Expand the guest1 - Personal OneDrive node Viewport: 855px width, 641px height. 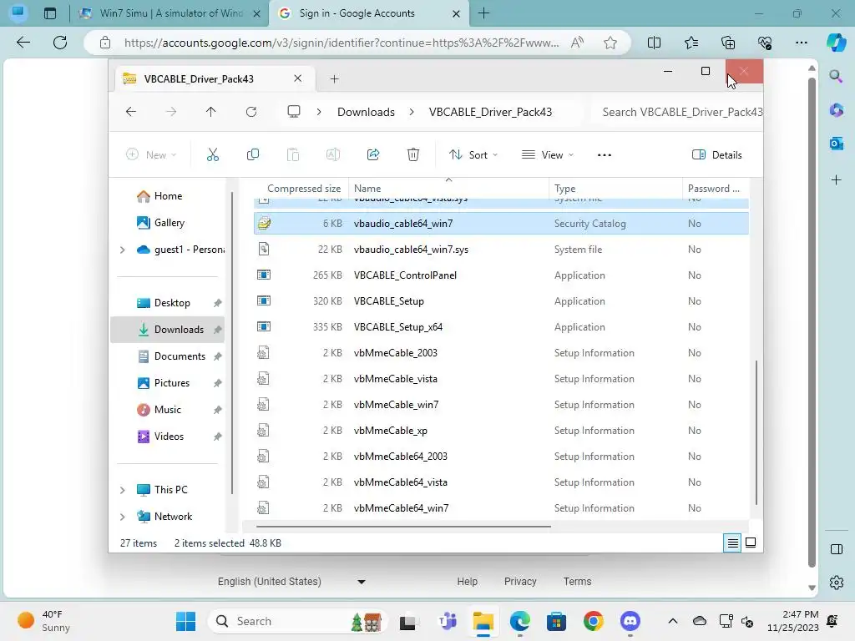click(x=123, y=250)
